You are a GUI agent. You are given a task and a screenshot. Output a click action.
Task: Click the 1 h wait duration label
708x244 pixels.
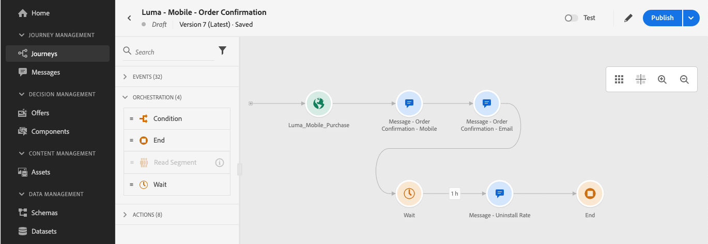coord(454,194)
